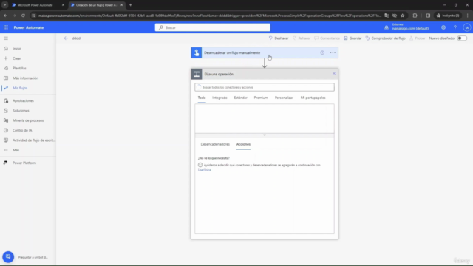Expand the Más sidebar option
The height and width of the screenshot is (266, 473).
tap(16, 150)
